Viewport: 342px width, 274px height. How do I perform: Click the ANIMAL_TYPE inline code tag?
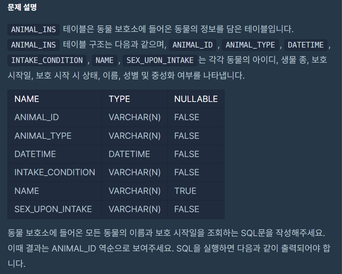[x=250, y=45]
